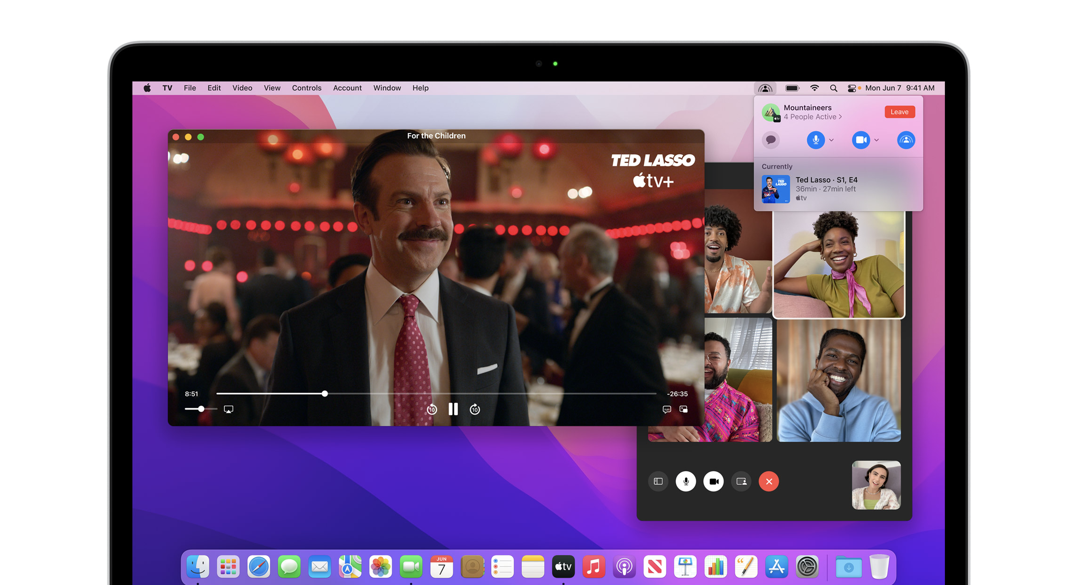
Task: Seek along the video progress bar
Action: (436, 394)
